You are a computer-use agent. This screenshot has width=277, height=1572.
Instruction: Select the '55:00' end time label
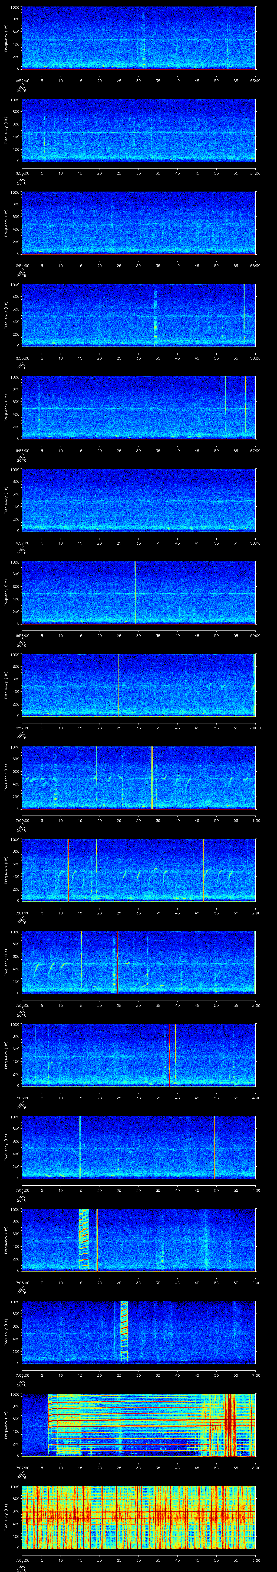[256, 266]
